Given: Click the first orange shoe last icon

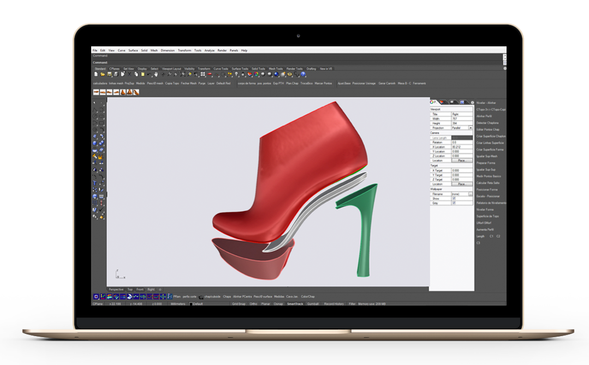Looking at the screenshot, I should click(96, 92).
